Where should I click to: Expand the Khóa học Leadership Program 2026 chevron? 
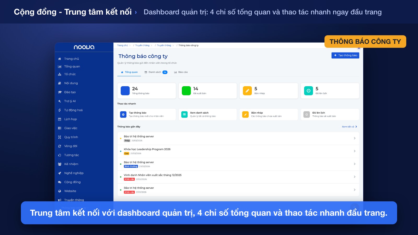[x=355, y=151]
